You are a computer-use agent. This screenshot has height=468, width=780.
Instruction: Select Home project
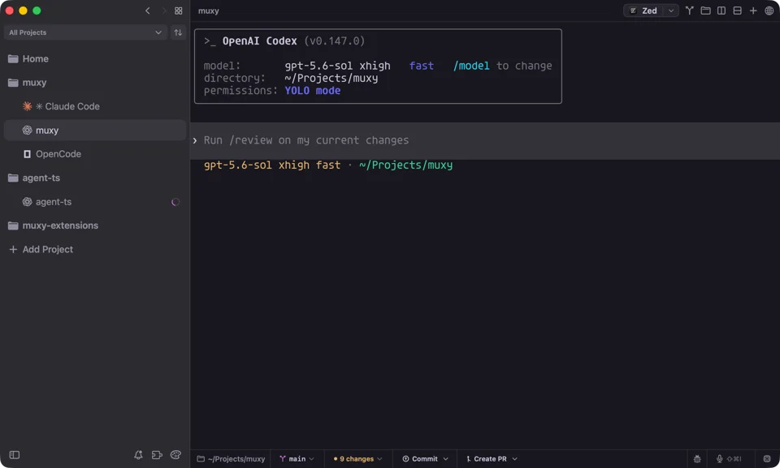94,58
